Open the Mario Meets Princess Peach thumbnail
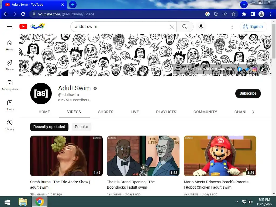Viewport: 276px width, 207px height. tap(220, 156)
